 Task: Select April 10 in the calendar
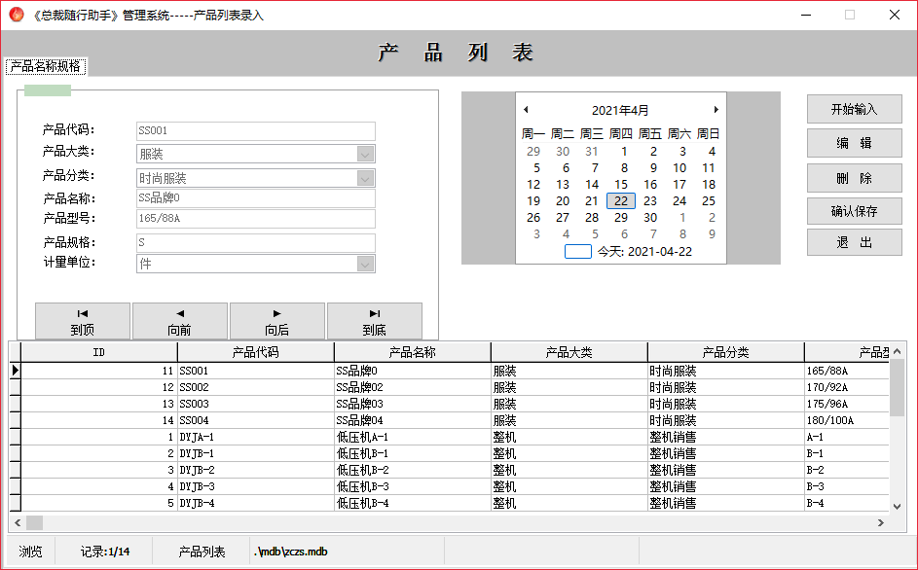(679, 168)
